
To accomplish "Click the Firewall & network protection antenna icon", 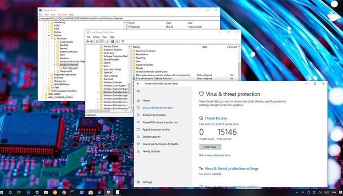I will pyautogui.click(x=138, y=122).
